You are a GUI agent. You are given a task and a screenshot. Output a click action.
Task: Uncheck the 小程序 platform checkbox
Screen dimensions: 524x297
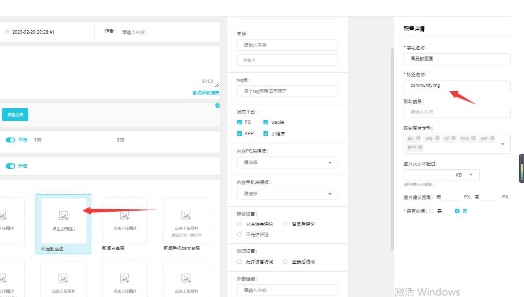tap(266, 134)
